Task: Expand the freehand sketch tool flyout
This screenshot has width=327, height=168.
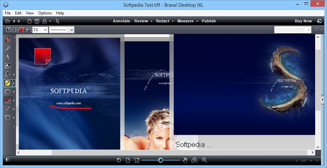Action: click(x=14, y=100)
